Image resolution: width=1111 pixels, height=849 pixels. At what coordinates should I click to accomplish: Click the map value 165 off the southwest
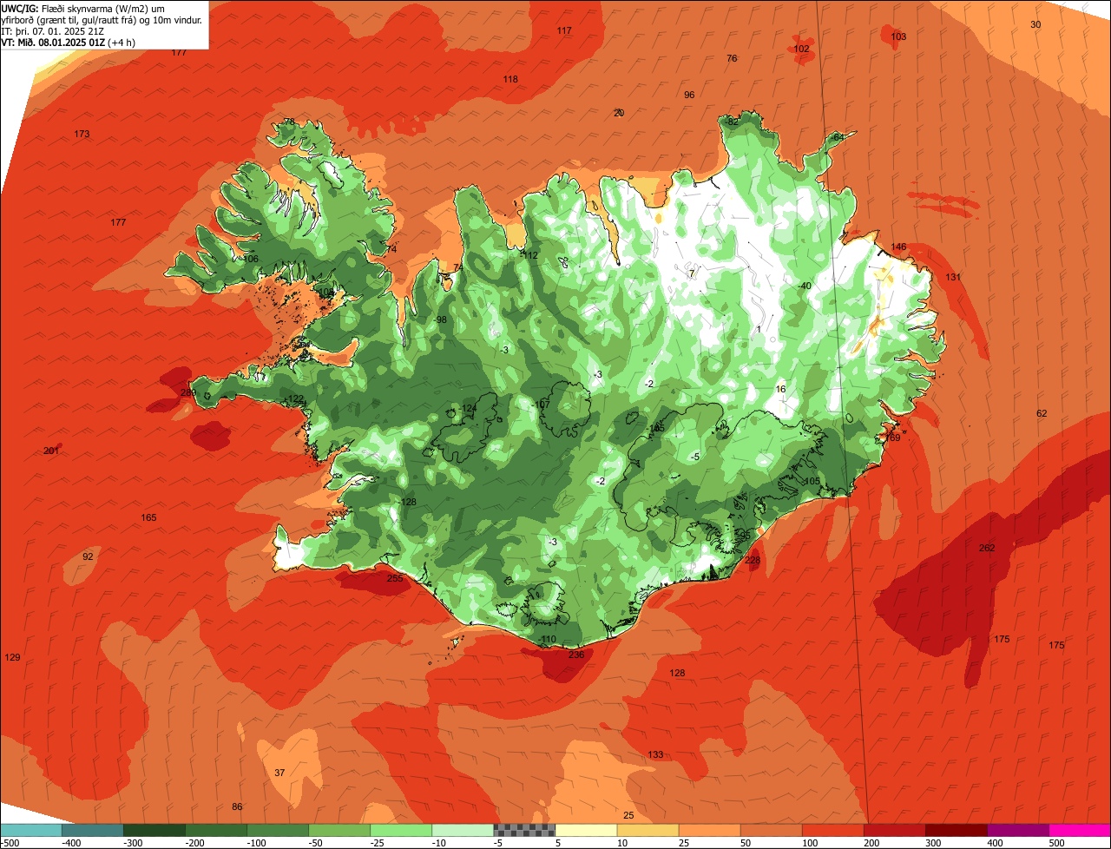click(x=149, y=518)
